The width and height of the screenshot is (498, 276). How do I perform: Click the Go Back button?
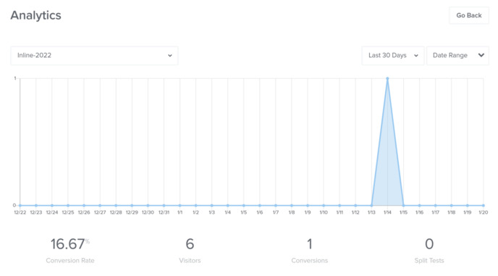pos(469,15)
